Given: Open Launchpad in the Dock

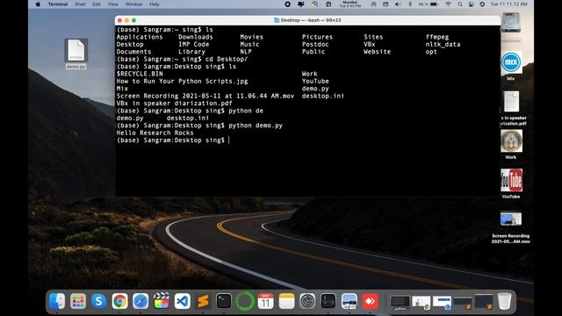Looking at the screenshot, I should [x=78, y=301].
